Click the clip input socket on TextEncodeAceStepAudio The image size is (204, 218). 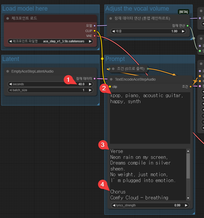tap(110, 87)
